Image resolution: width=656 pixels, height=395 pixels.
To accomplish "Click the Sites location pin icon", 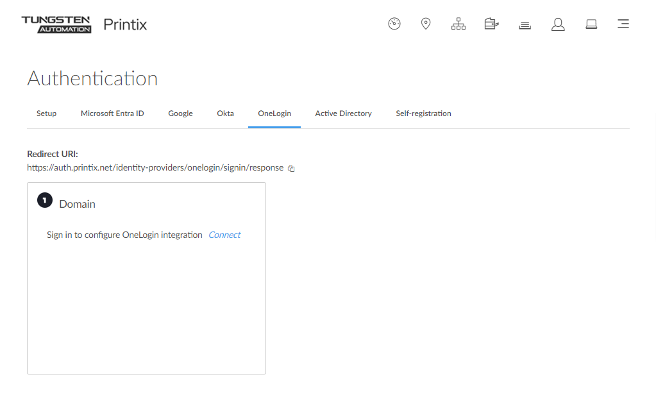I will click(x=426, y=24).
